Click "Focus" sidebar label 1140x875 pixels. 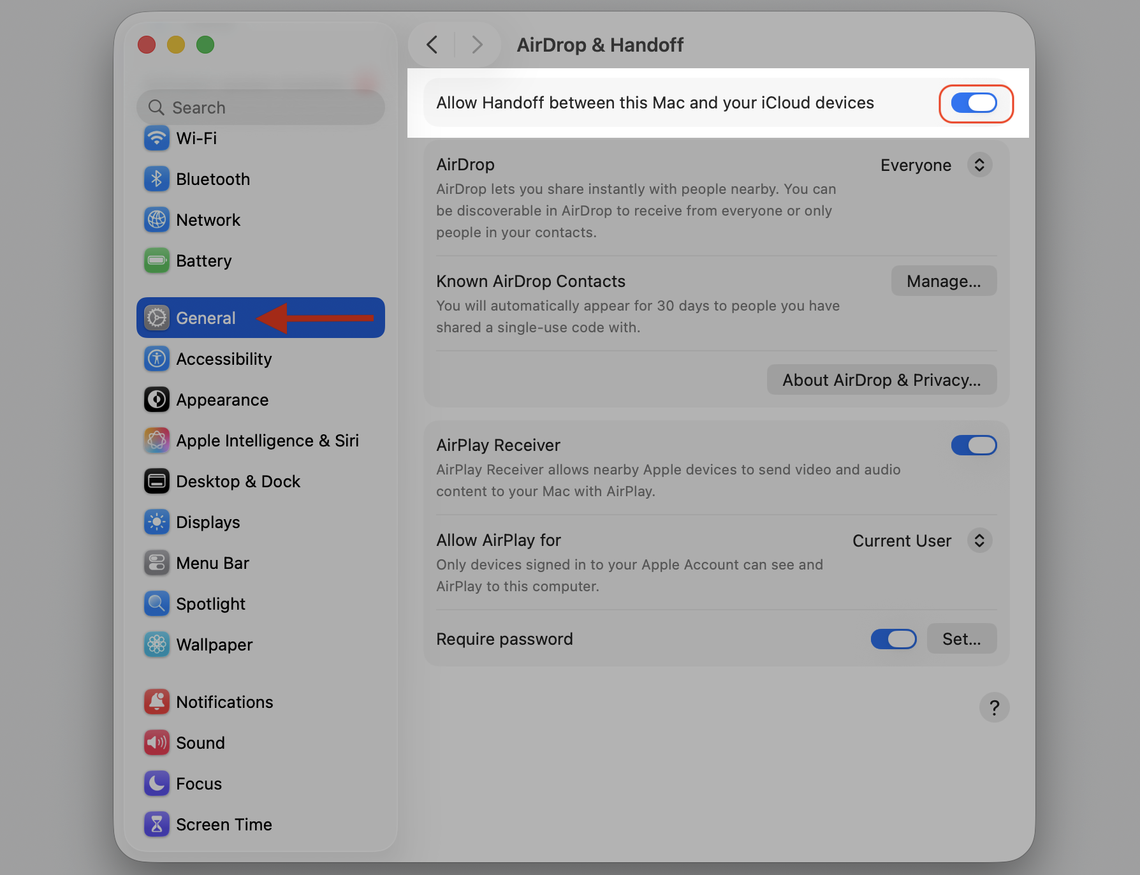tap(199, 784)
